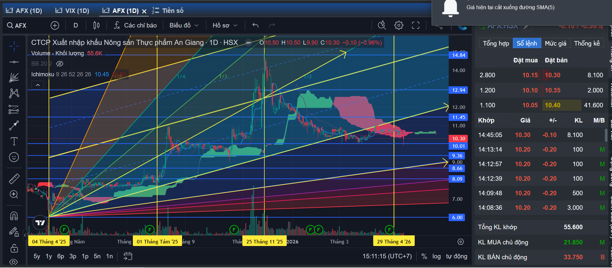Select the Sổ lệnh tab
Image resolution: width=612 pixels, height=268 pixels.
pos(527,43)
